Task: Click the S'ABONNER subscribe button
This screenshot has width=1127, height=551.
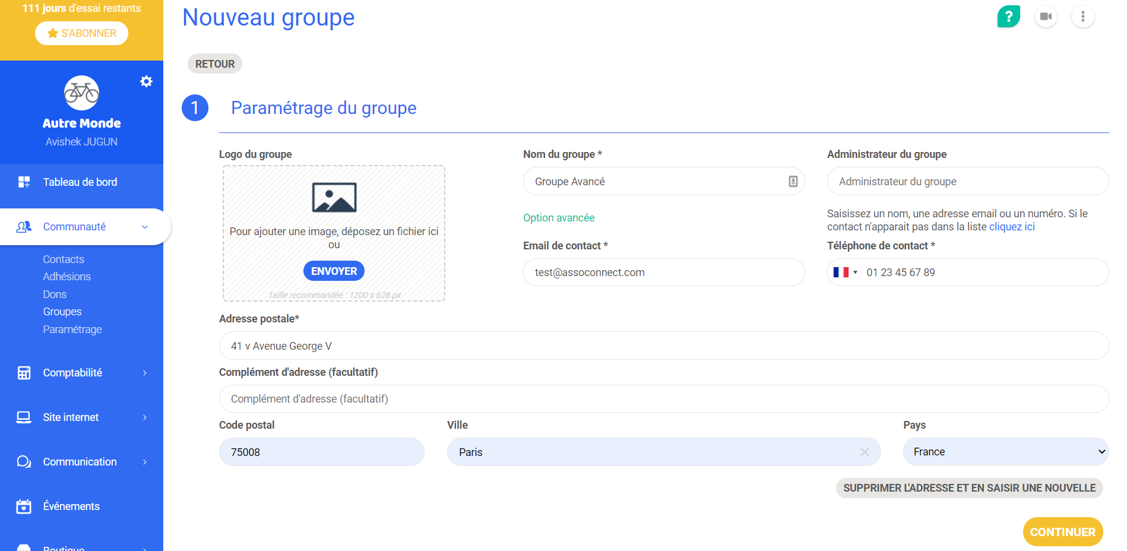Action: click(81, 33)
